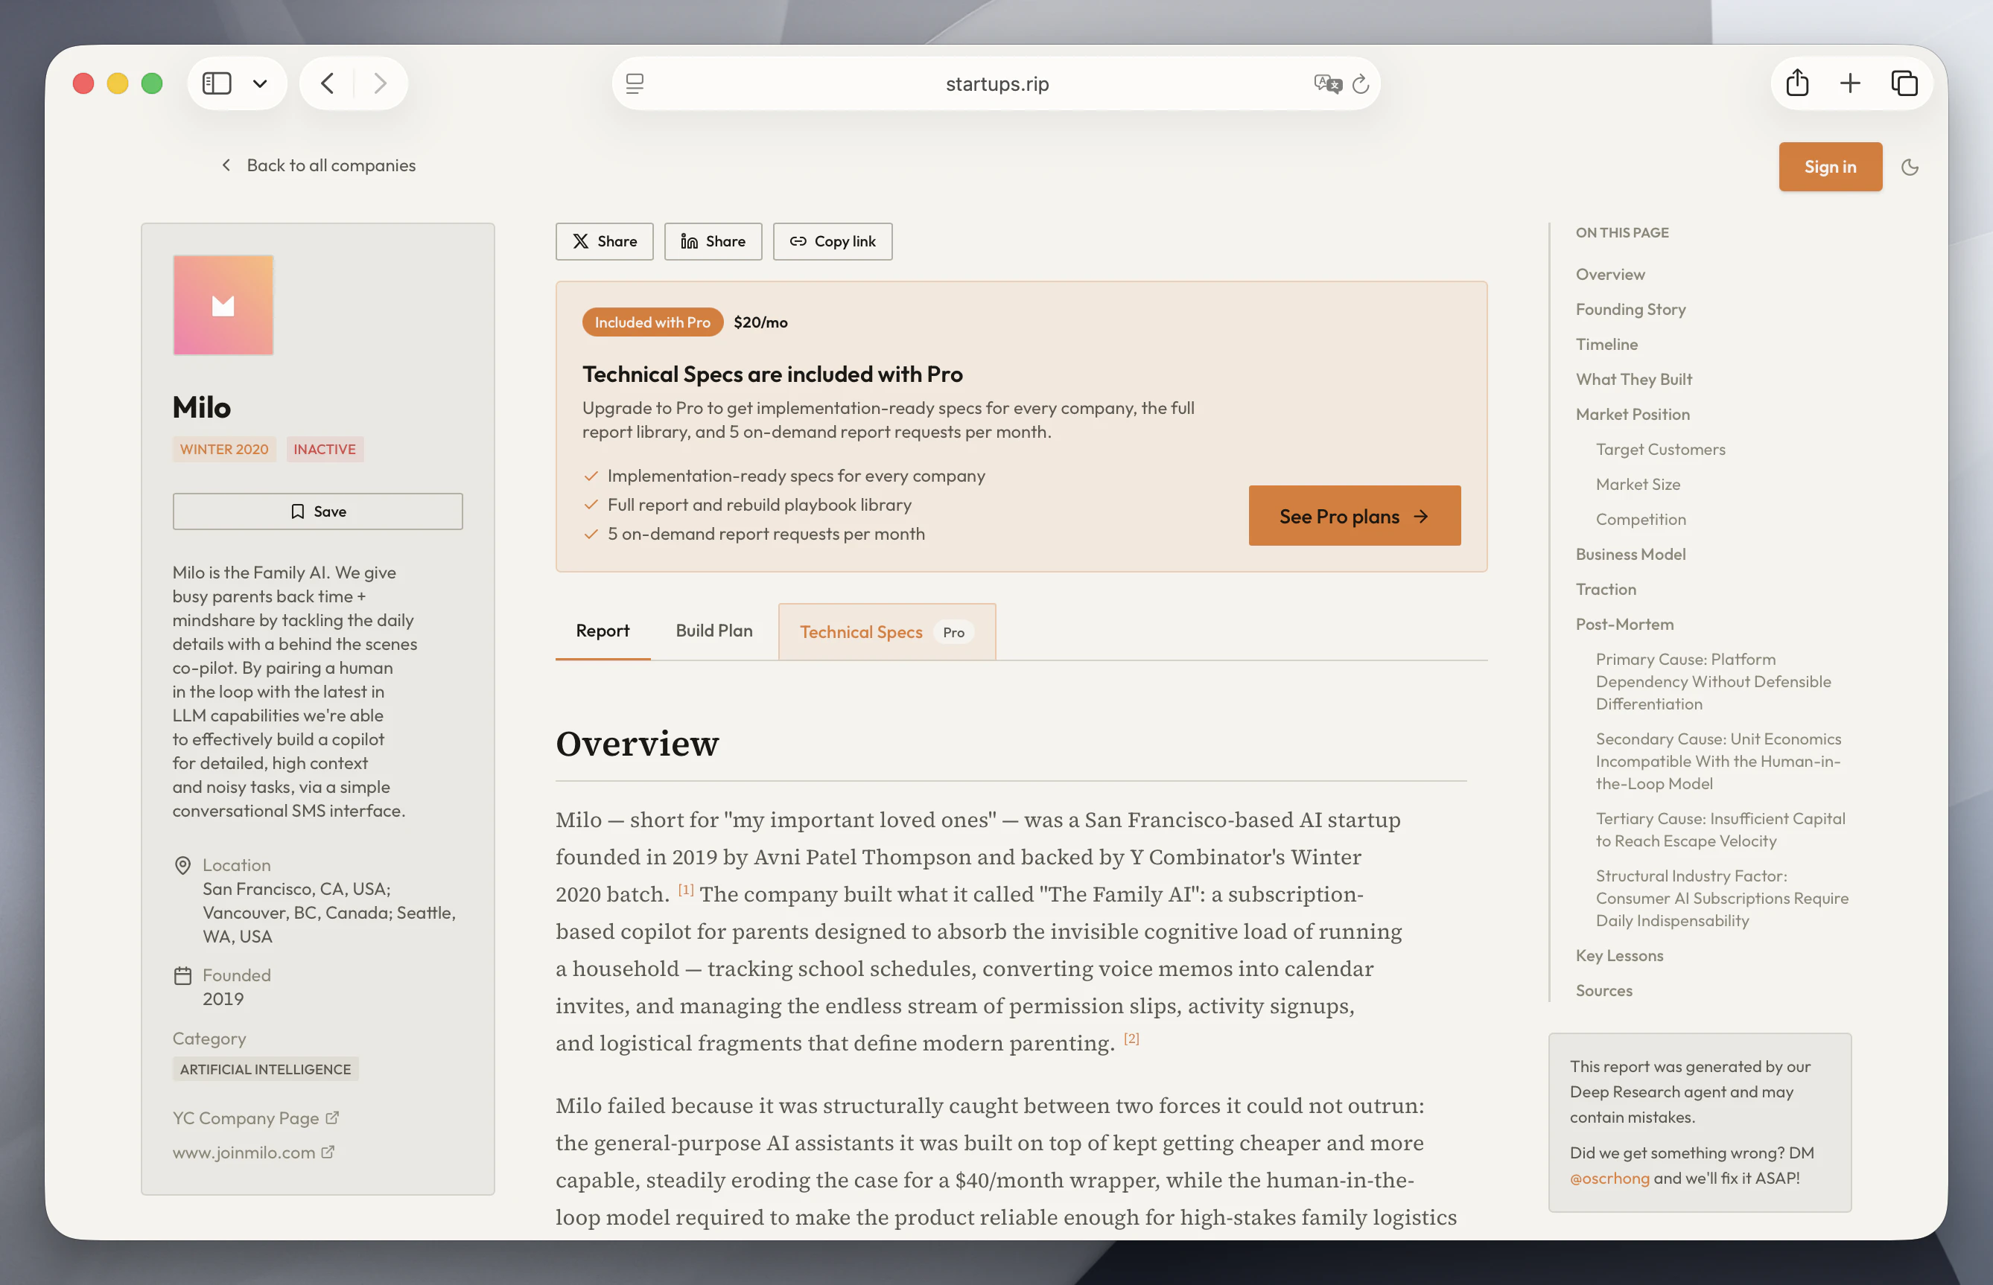Visit www.joinmilo.com
1993x1285 pixels.
click(x=244, y=1152)
